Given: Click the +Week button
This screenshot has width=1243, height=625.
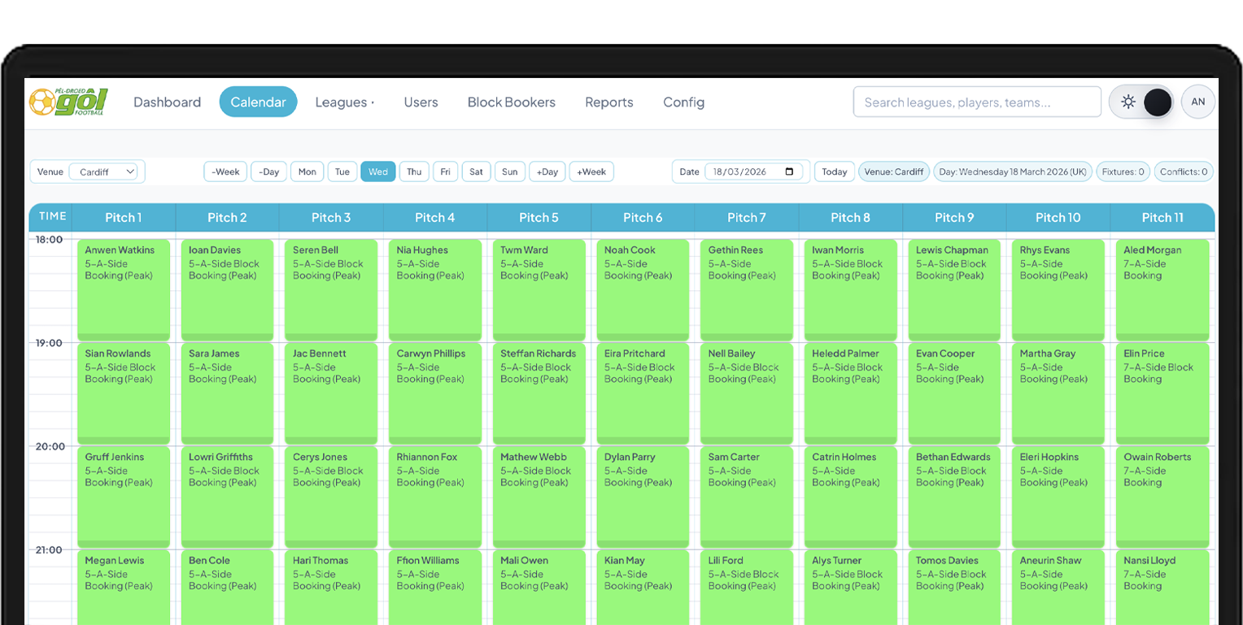Looking at the screenshot, I should [x=591, y=171].
